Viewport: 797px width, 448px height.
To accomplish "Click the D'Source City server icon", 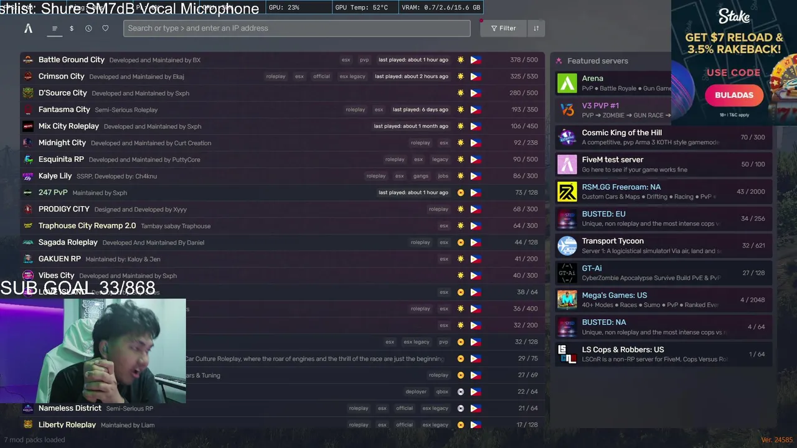I will click(x=28, y=93).
